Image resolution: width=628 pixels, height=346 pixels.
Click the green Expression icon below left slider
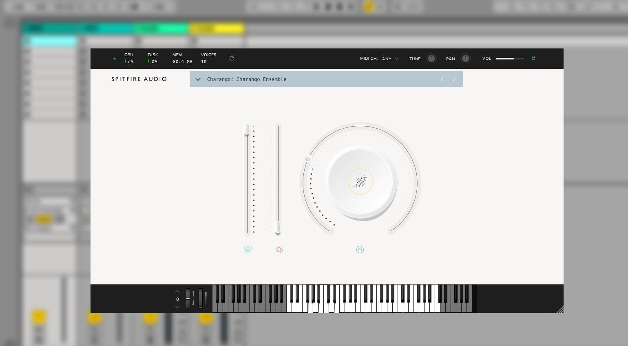[248, 250]
